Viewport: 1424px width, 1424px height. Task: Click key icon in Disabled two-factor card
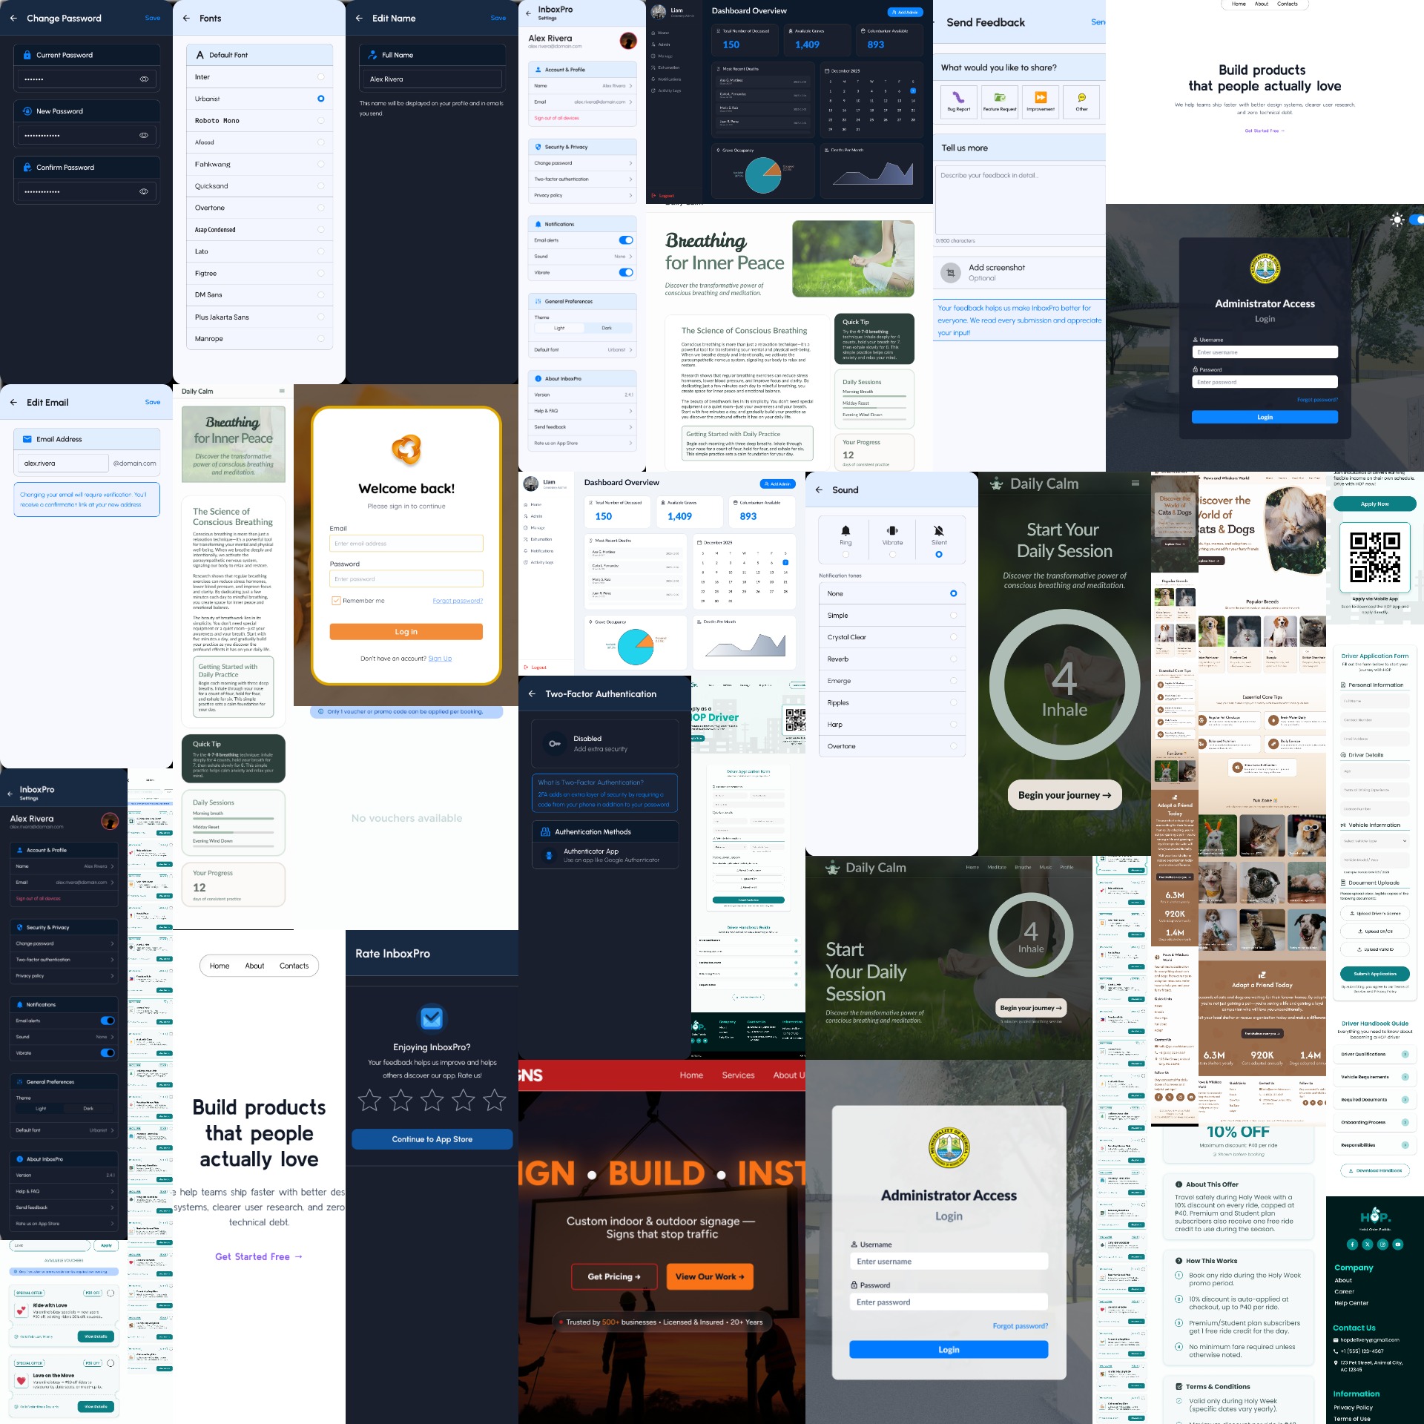[x=554, y=743]
